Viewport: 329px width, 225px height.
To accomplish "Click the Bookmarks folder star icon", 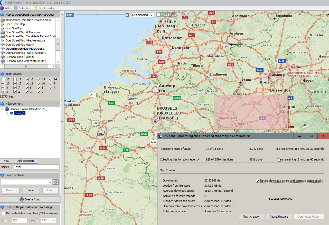I will [x=36, y=8].
